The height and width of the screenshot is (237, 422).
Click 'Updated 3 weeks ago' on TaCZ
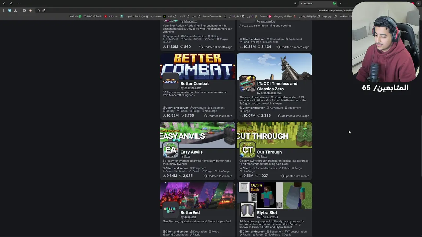click(293, 116)
